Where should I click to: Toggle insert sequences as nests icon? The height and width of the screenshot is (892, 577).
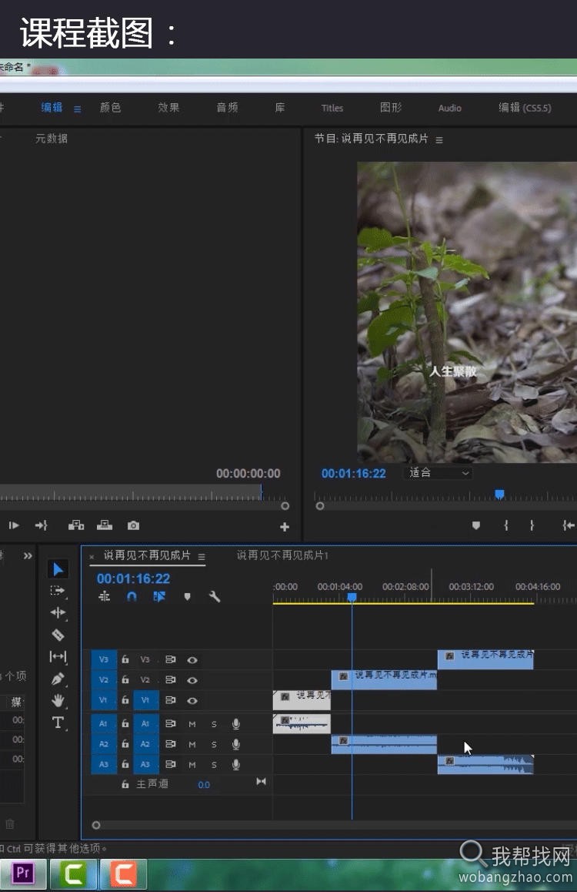(x=105, y=596)
